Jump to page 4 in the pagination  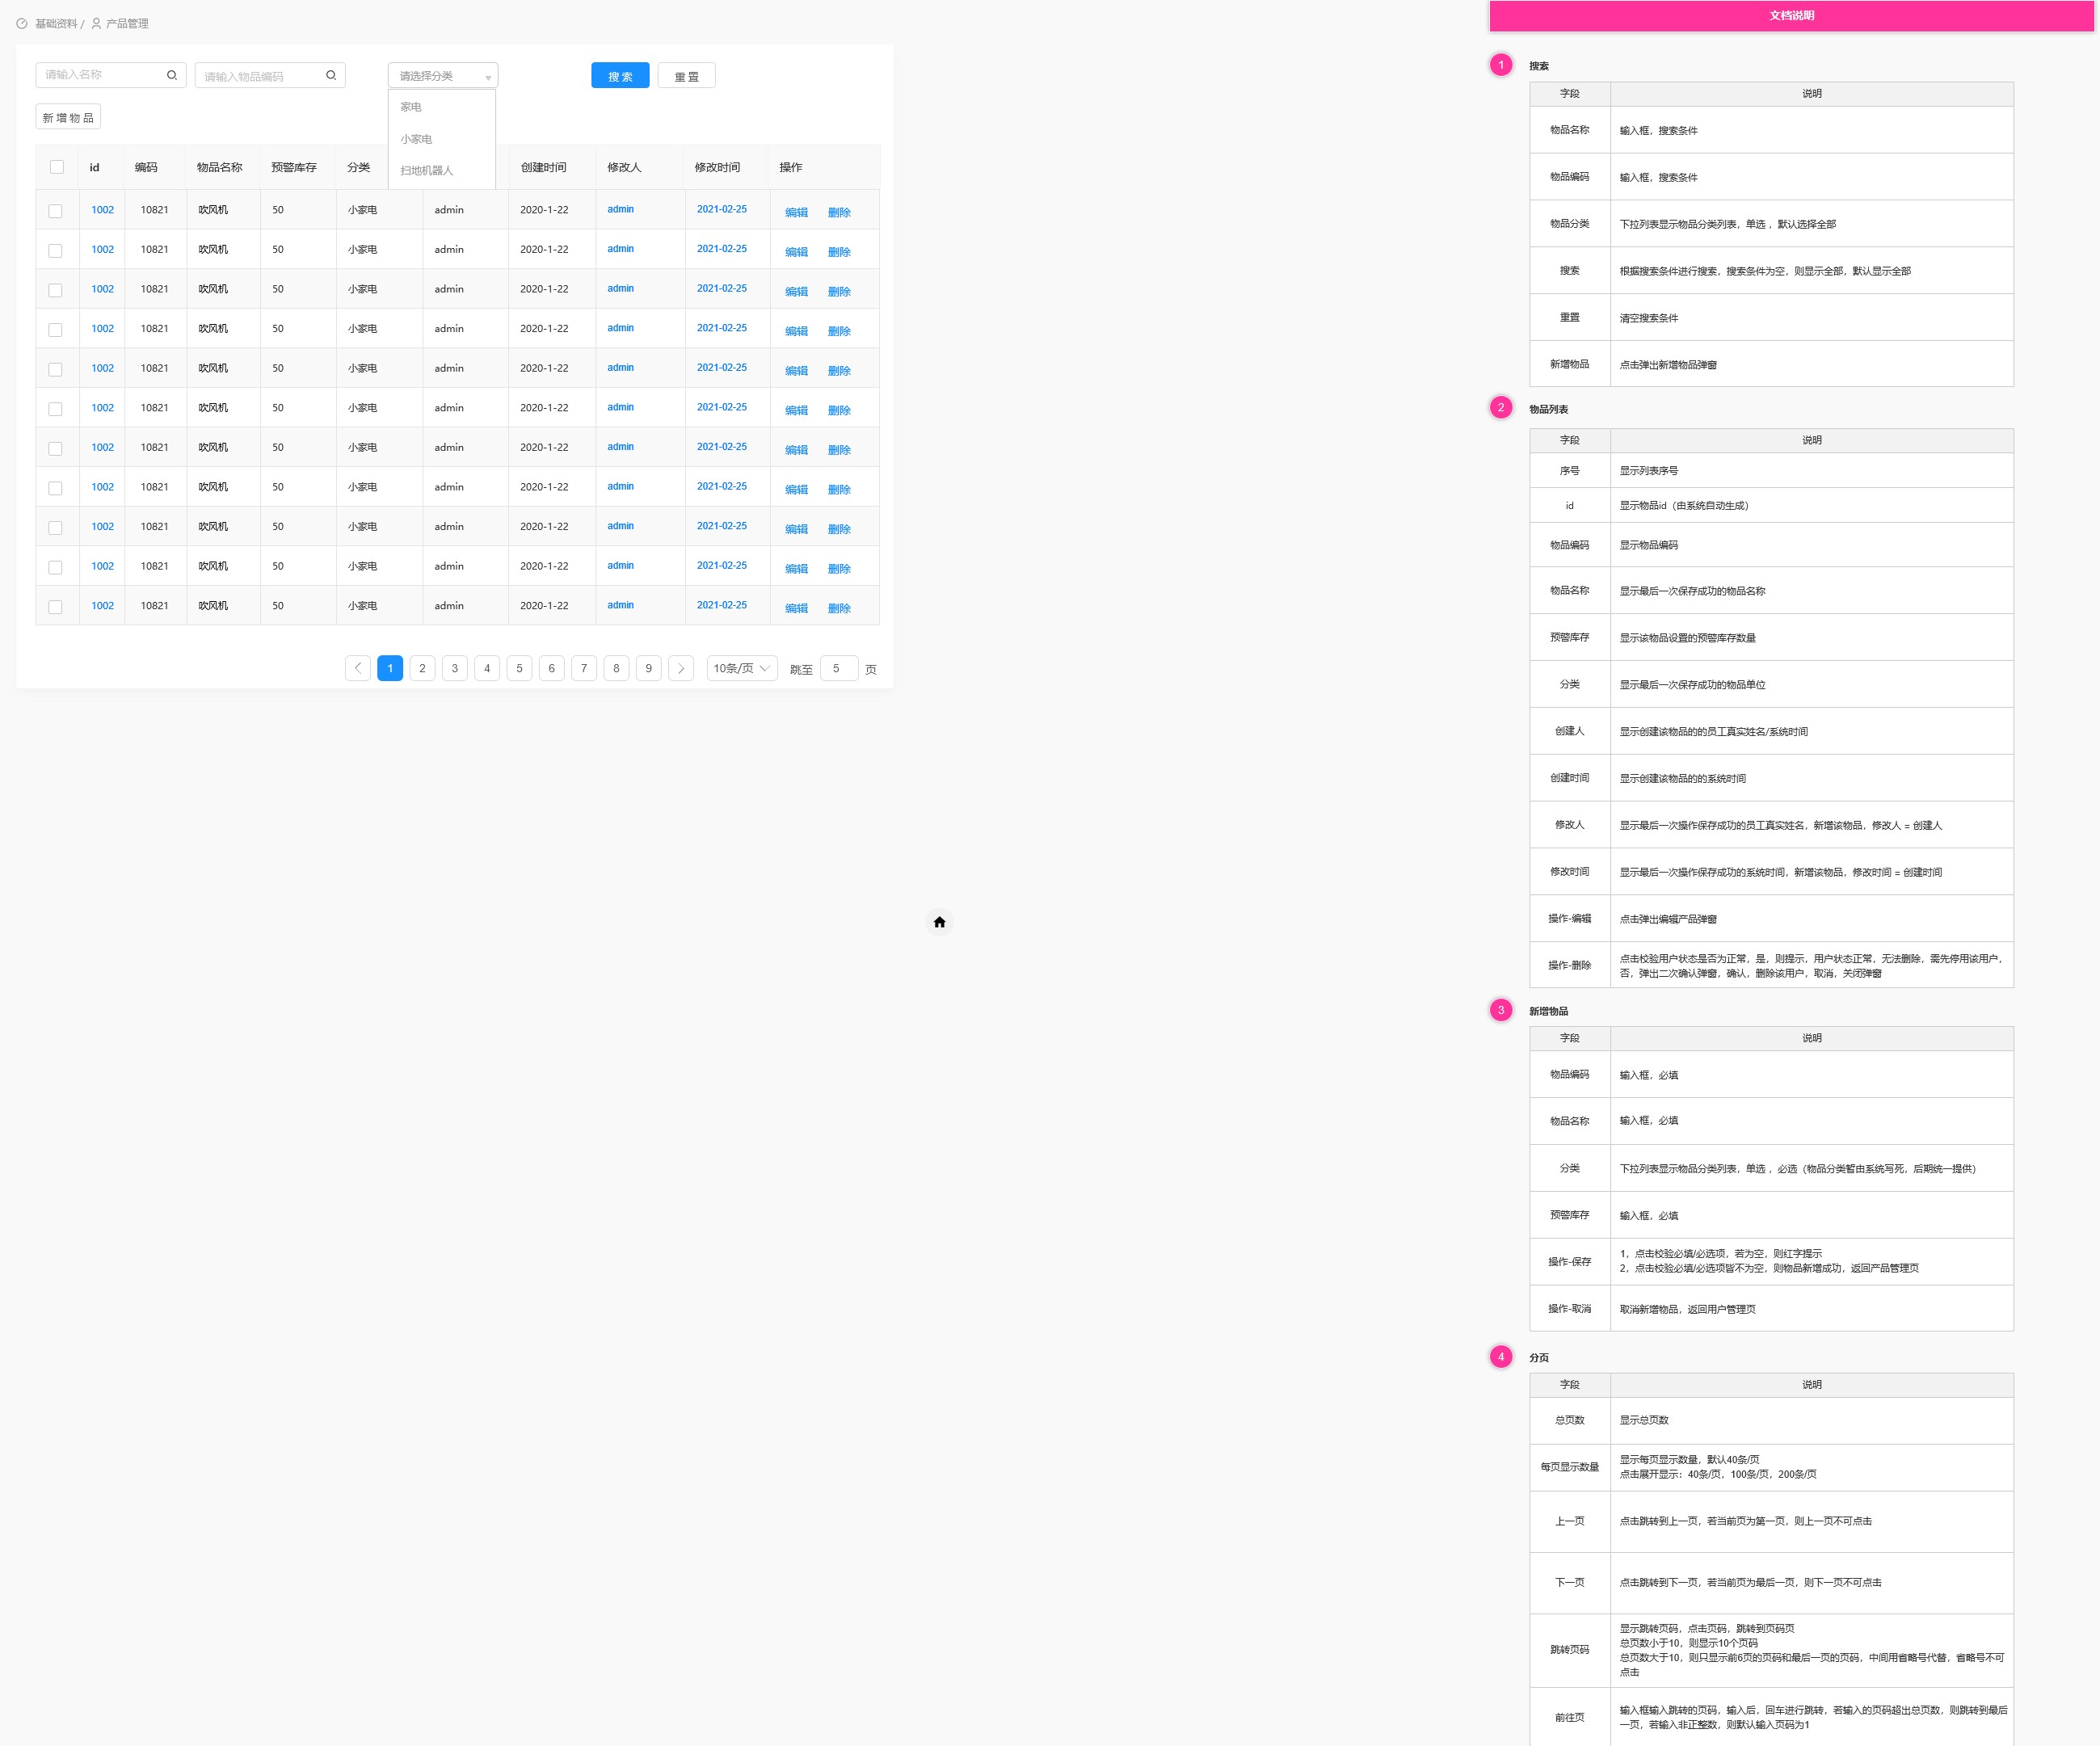[487, 668]
